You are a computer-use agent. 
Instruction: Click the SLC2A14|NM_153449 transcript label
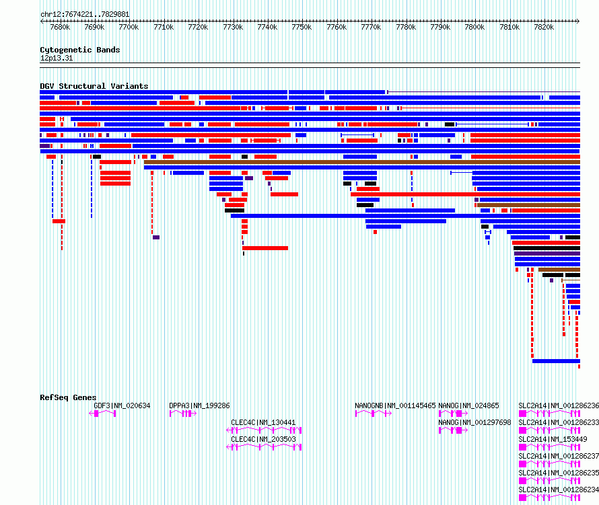(x=553, y=439)
